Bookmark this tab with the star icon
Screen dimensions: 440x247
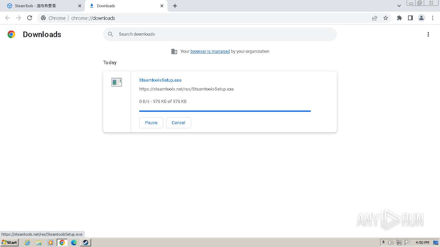tap(386, 18)
